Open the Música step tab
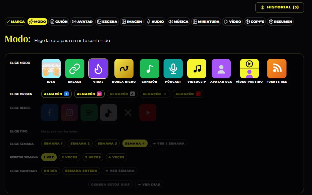 [178, 22]
